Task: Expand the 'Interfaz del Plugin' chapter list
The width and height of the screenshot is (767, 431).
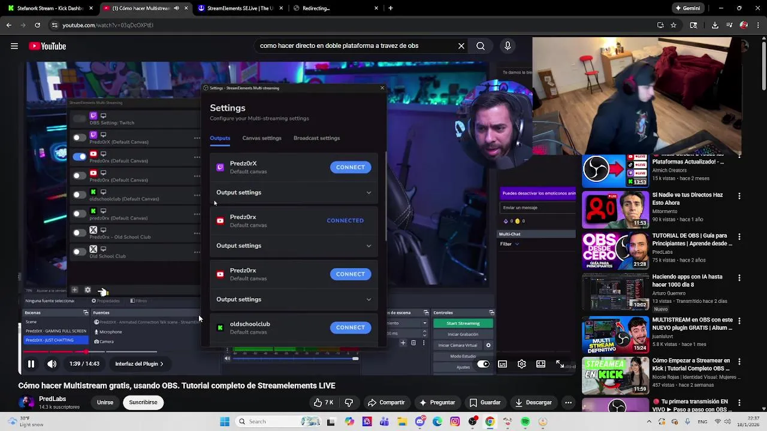Action: pos(139,363)
